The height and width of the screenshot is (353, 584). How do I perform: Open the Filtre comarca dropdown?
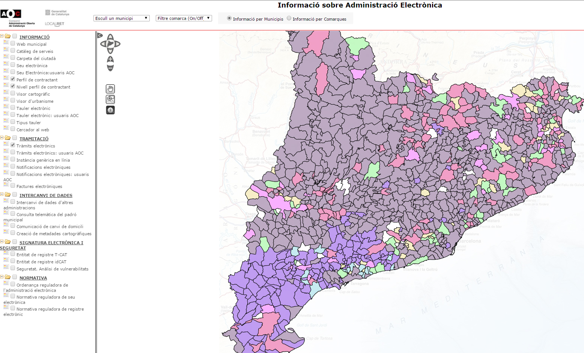(x=184, y=18)
